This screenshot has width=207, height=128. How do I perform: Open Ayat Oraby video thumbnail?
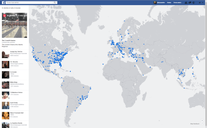point(5,105)
